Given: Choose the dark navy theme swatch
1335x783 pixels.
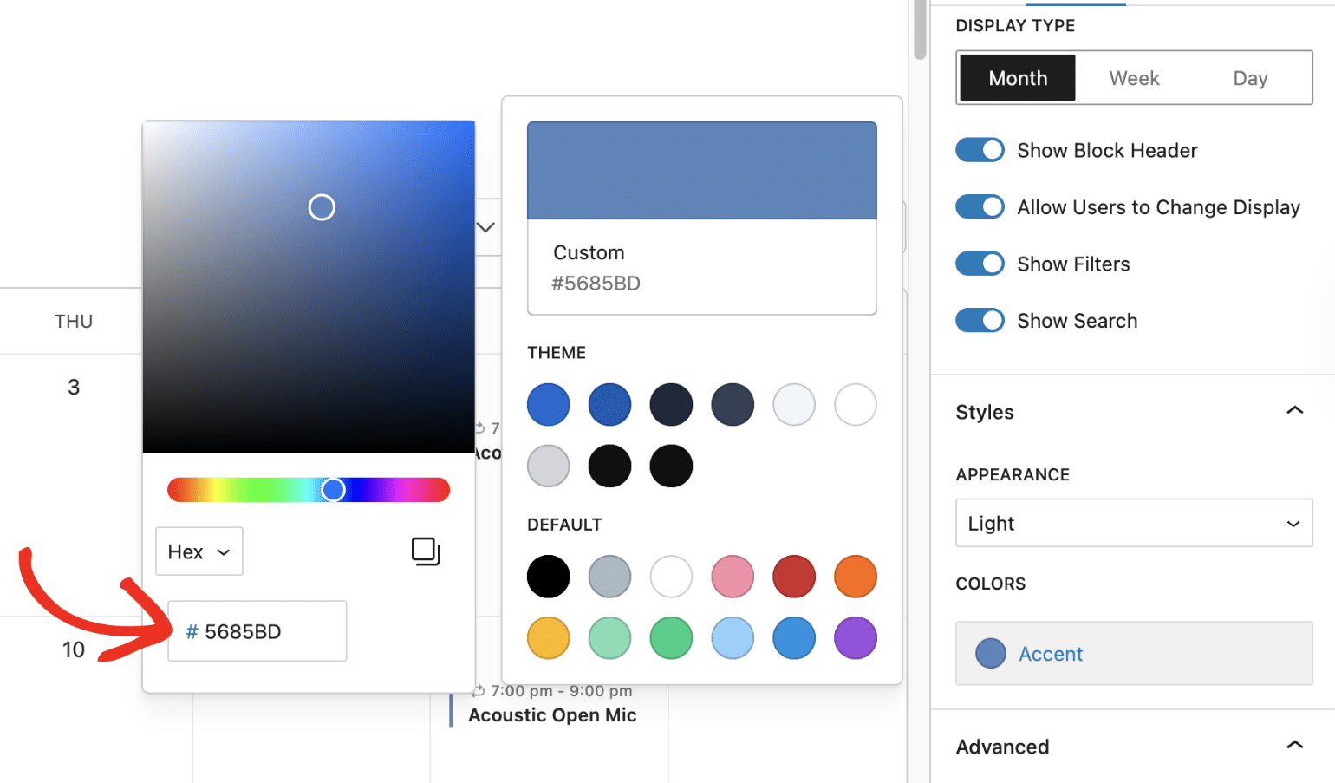Looking at the screenshot, I should tap(671, 405).
